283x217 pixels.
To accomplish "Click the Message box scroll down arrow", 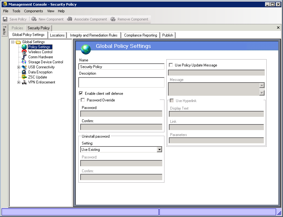I will point(262,93).
